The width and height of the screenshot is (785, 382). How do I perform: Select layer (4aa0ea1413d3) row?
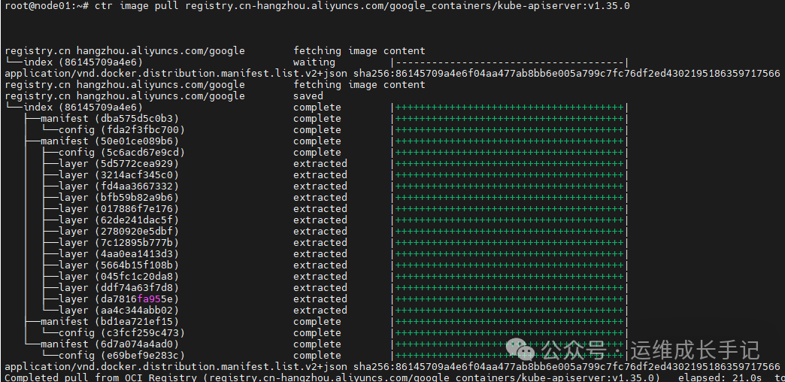pos(335,254)
